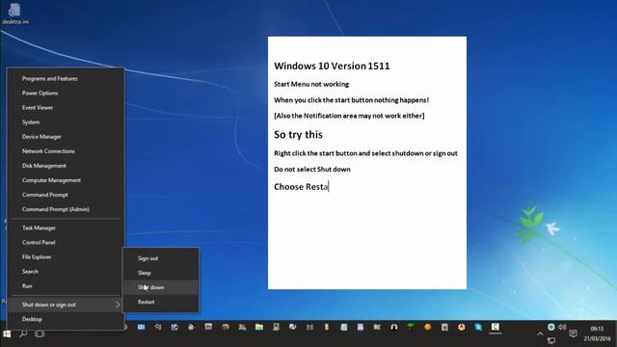Screen dimensions: 617x347
Task: Show hidden tray icons with the up chevron
Action: [540, 334]
